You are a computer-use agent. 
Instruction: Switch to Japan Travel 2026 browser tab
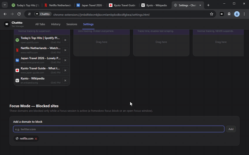[90, 5]
